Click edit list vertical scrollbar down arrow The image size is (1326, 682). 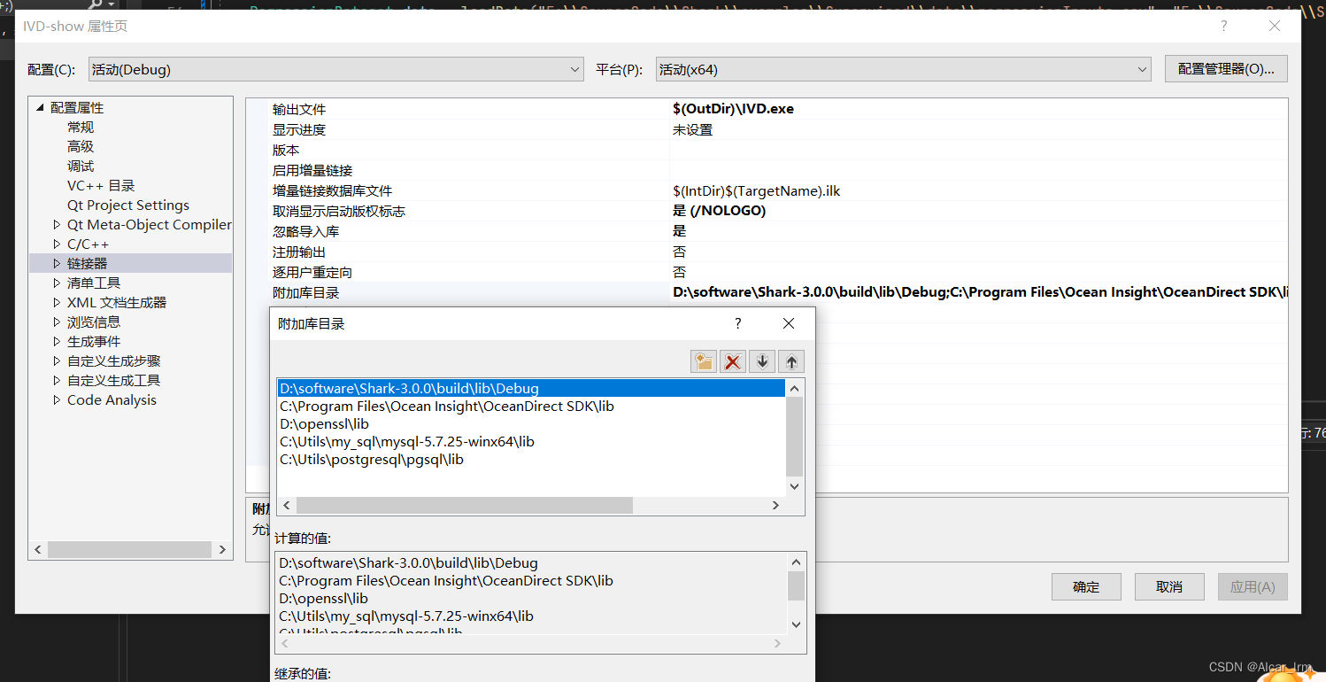[794, 486]
